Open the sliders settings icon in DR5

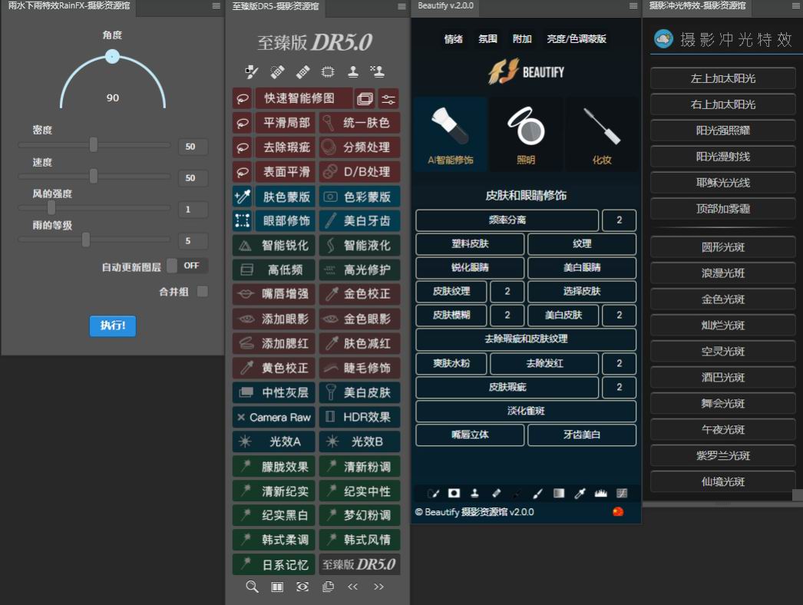click(388, 99)
